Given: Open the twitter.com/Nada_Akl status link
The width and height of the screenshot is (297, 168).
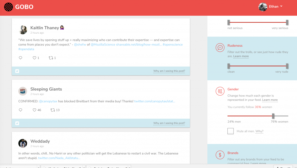Looking at the screenshot, I should click(x=59, y=158).
